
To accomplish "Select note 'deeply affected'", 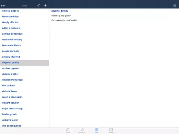I will point(25,22).
